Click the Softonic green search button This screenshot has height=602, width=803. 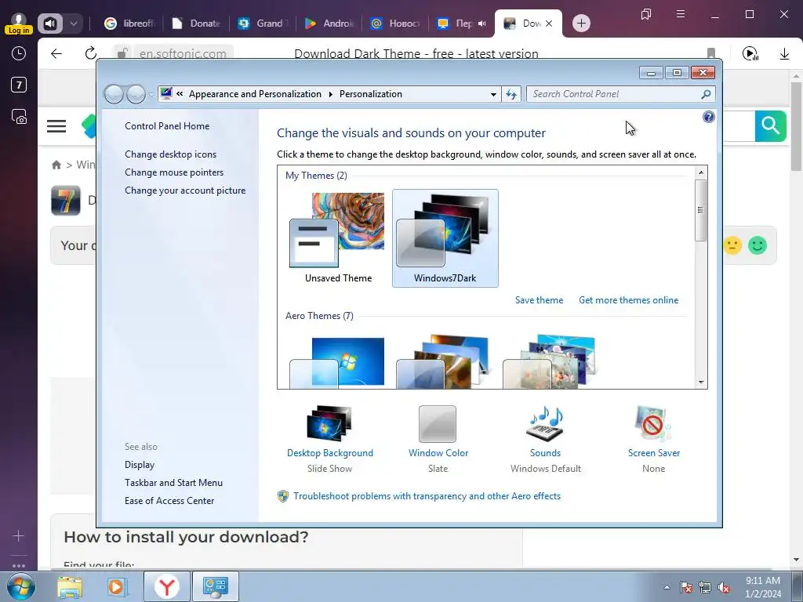tap(770, 126)
